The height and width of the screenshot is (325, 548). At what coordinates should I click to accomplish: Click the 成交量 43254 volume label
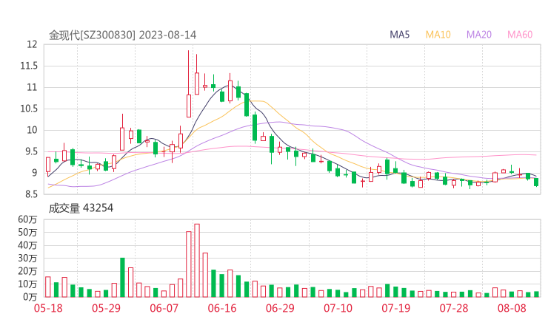tap(81, 208)
